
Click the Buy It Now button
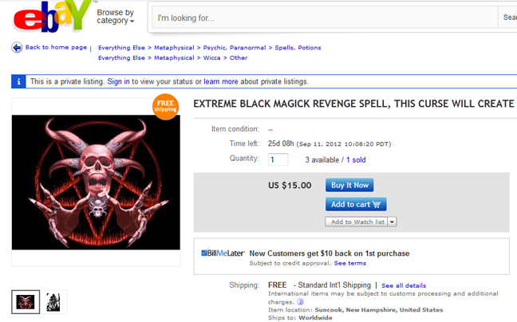349,185
